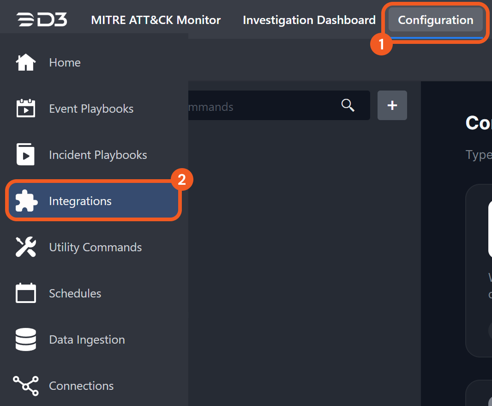The width and height of the screenshot is (492, 406).
Task: Go to the Event Playbooks text label
Action: point(91,109)
